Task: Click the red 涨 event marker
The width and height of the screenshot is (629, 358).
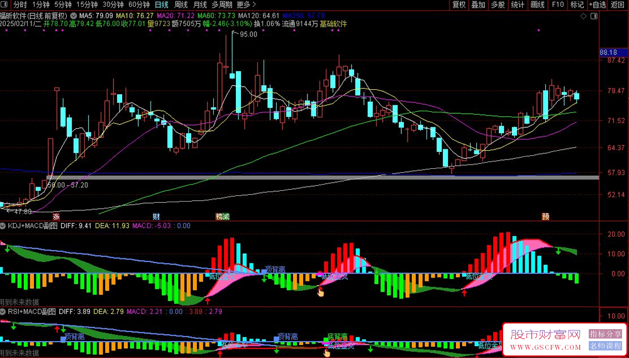Action: pyautogui.click(x=57, y=216)
